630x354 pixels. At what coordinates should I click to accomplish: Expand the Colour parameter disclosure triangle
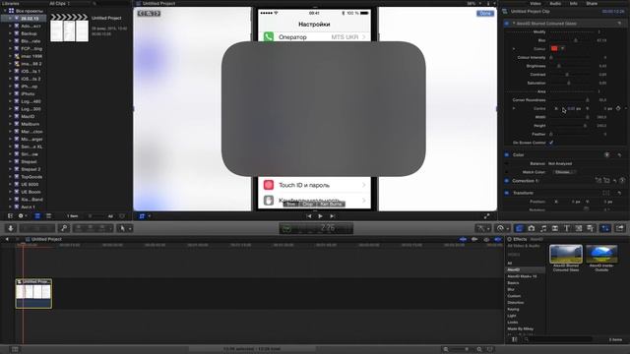pyautogui.click(x=514, y=49)
